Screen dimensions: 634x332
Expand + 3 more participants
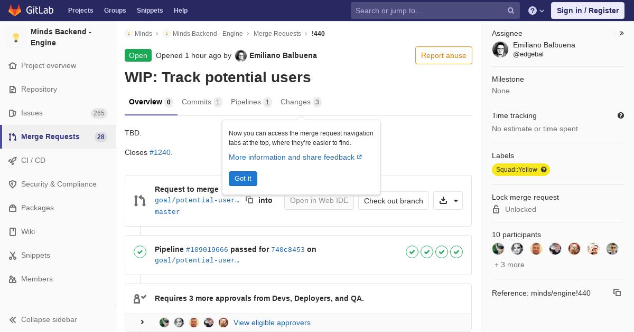tap(509, 265)
